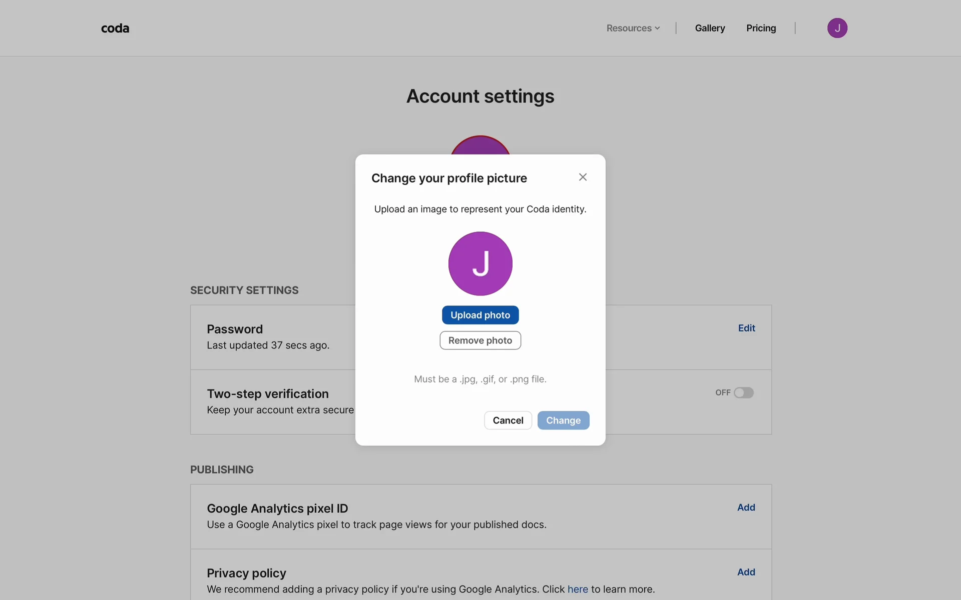Cancel the profile picture change
961x600 pixels.
(508, 420)
